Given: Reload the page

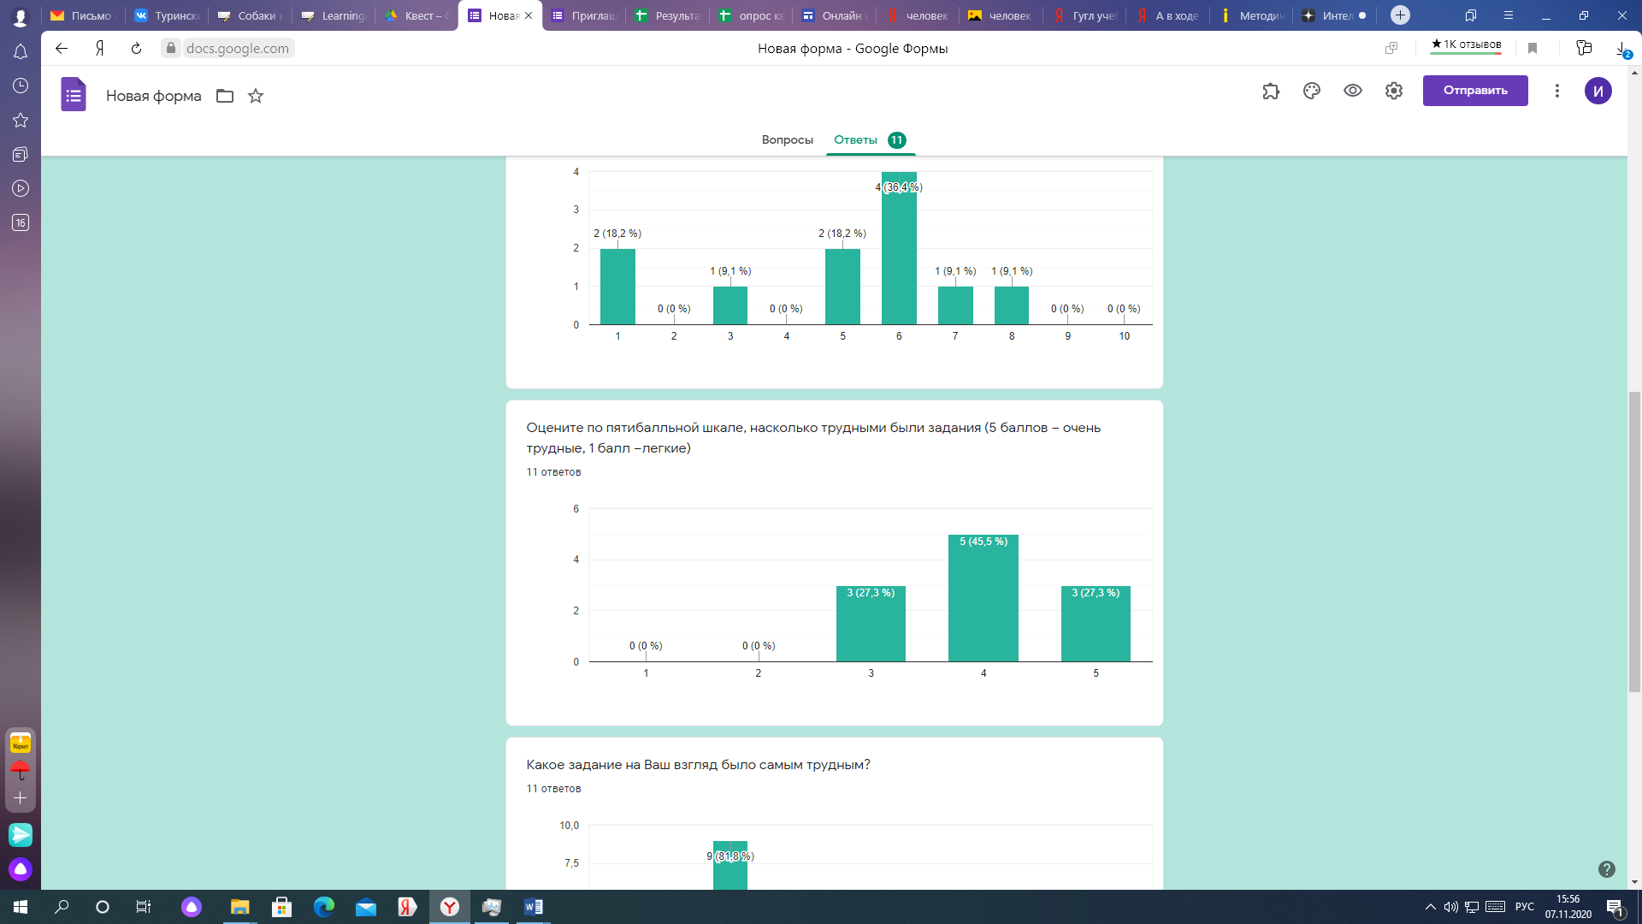Looking at the screenshot, I should point(136,48).
